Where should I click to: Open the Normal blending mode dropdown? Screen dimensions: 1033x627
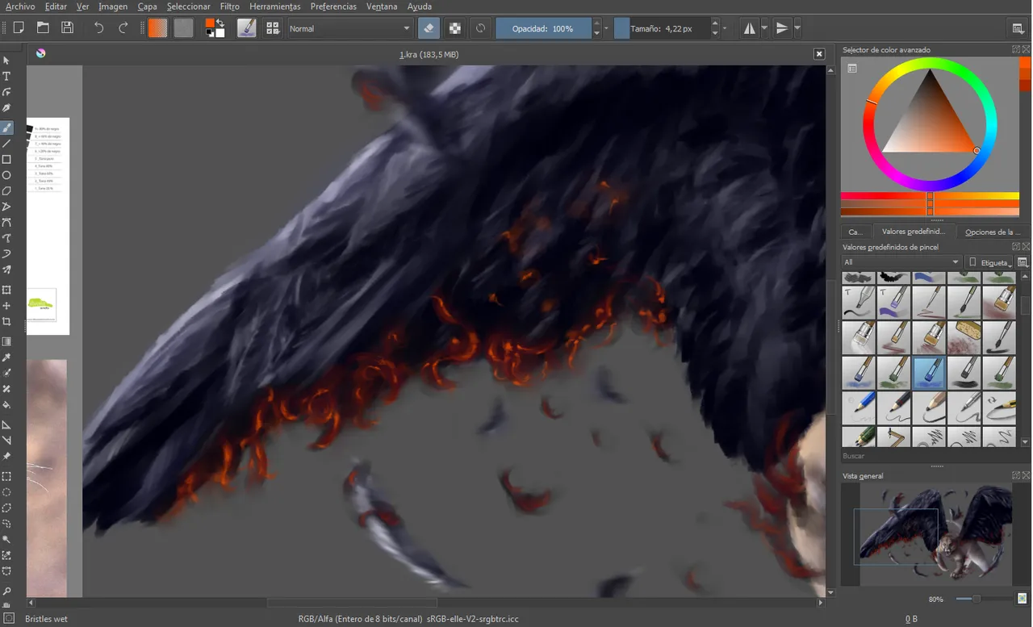[350, 28]
